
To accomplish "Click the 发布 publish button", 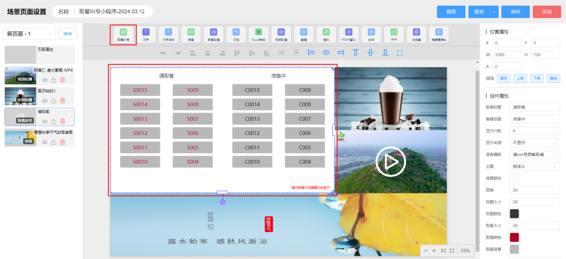I will click(x=479, y=12).
